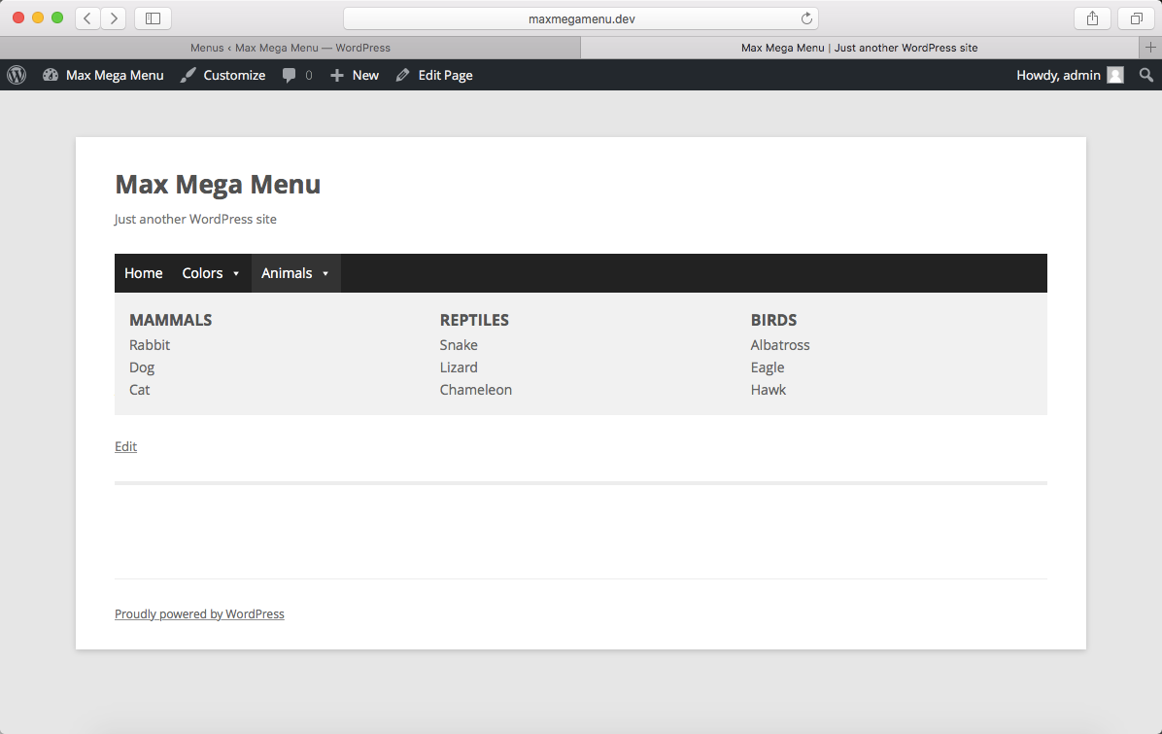Screen dimensions: 1162x734
Task: Open the Howdy, admin account menu
Action: (1070, 75)
